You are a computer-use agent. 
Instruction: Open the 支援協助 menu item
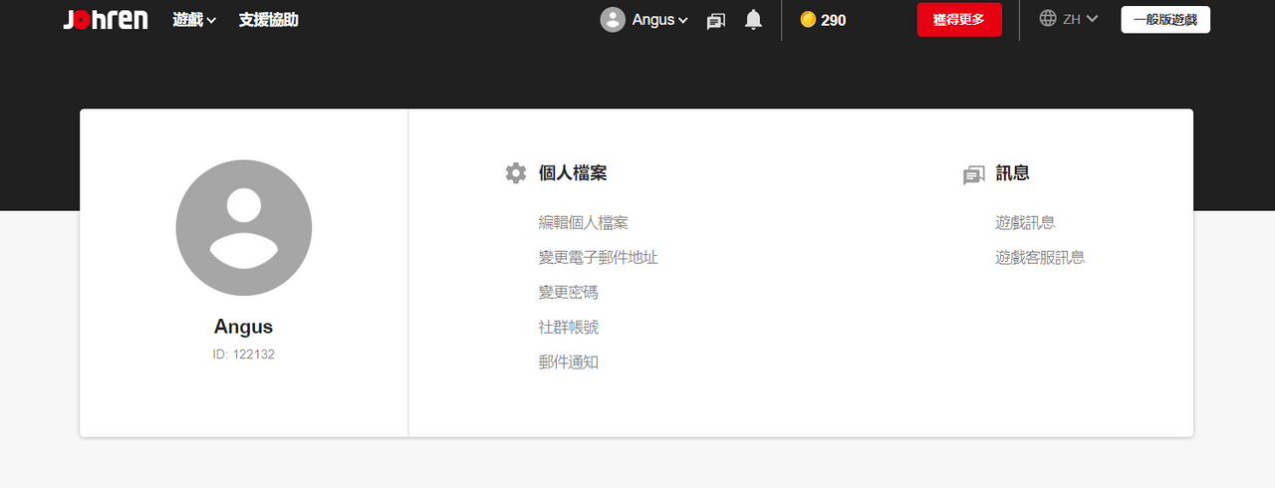point(268,20)
